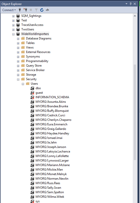Refresh the Object Explorer tree

[42, 10]
